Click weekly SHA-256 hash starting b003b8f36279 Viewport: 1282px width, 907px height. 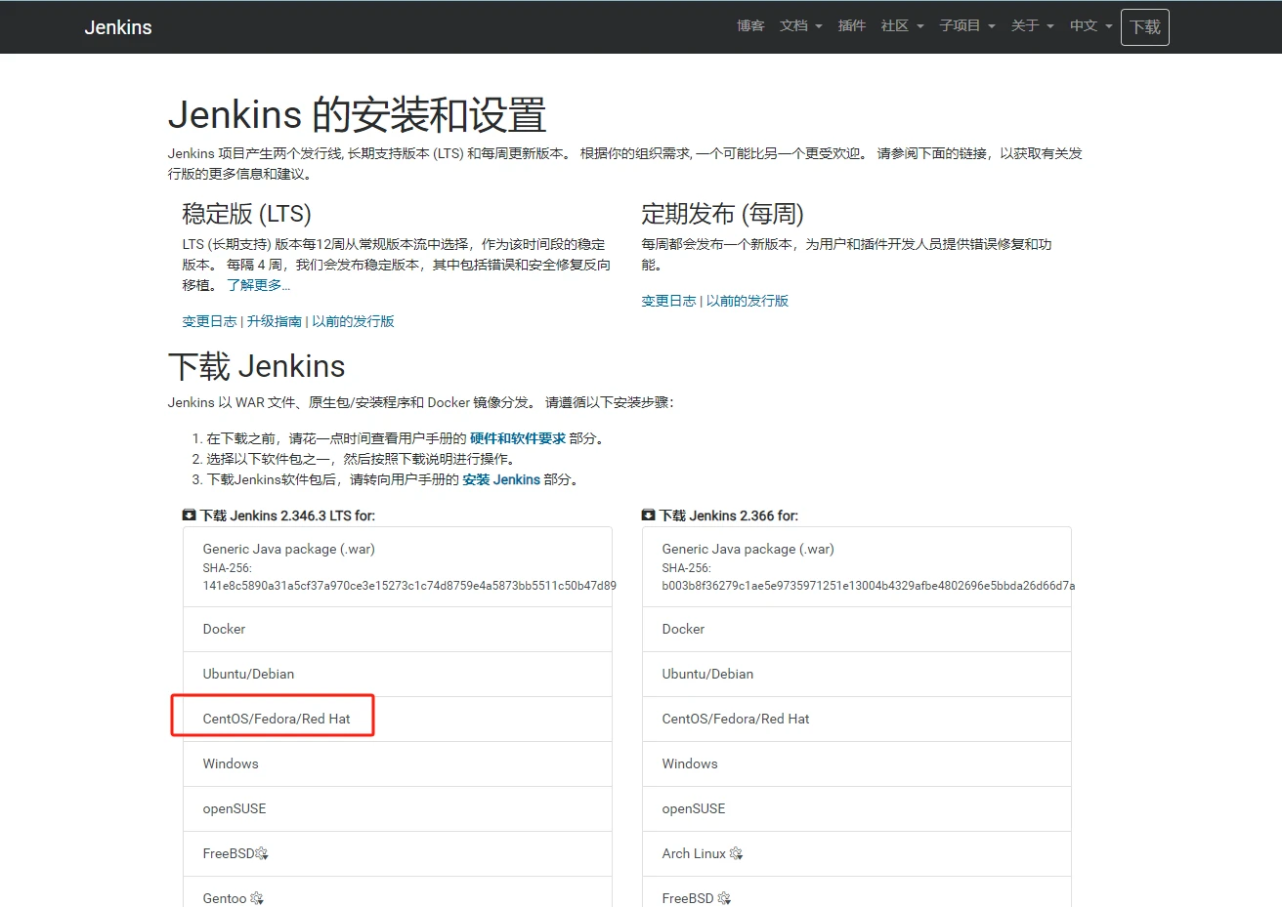point(869,586)
